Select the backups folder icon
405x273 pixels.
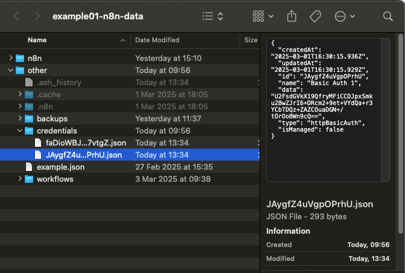pos(29,118)
